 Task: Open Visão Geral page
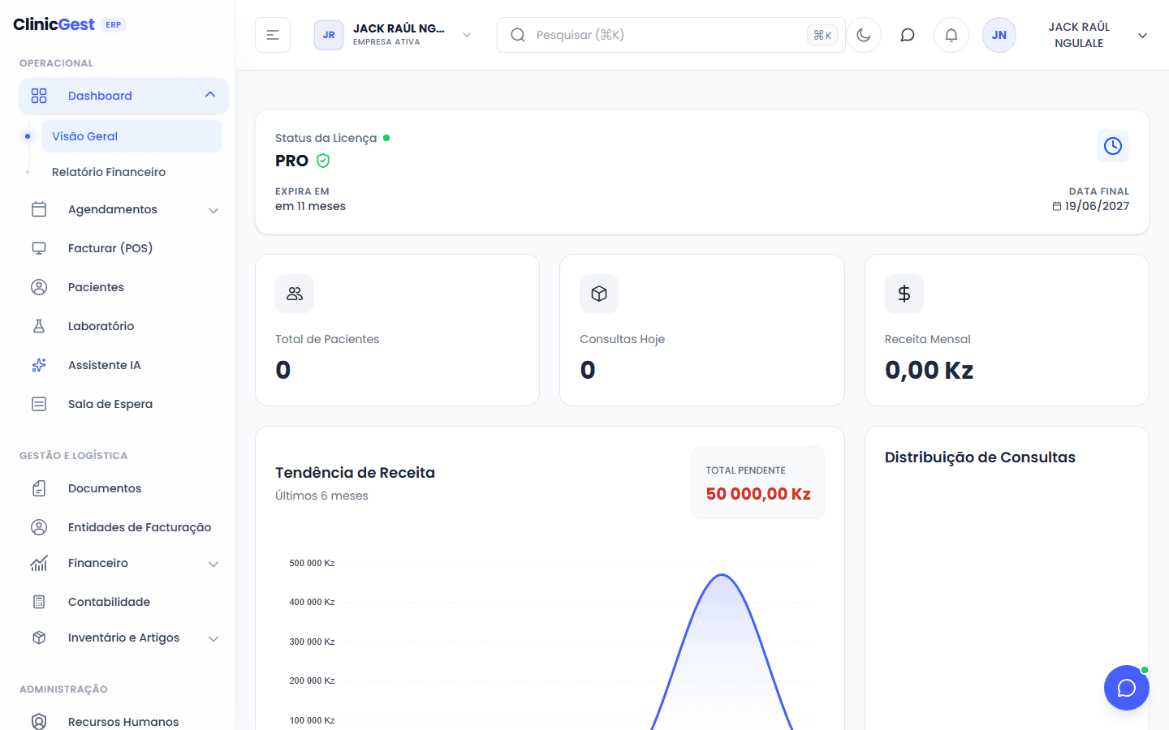coord(132,136)
